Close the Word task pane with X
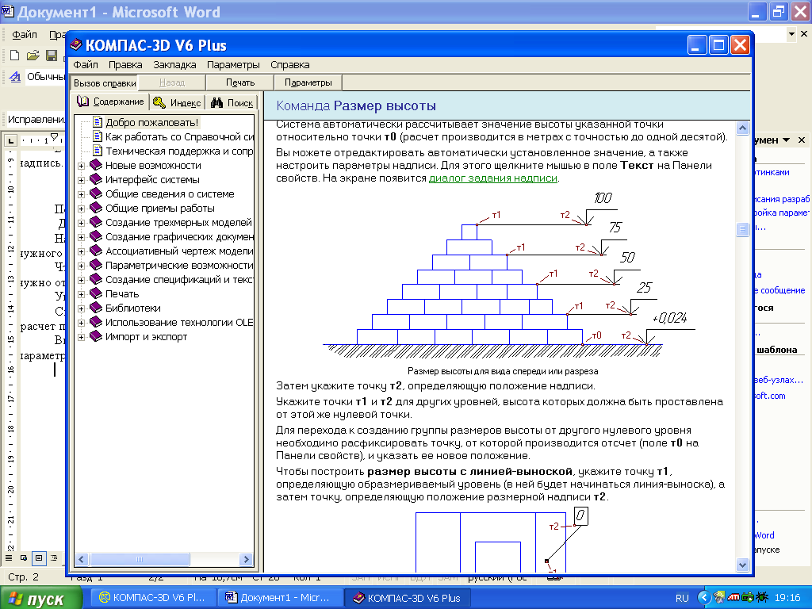This screenshot has width=812, height=609. tap(802, 140)
